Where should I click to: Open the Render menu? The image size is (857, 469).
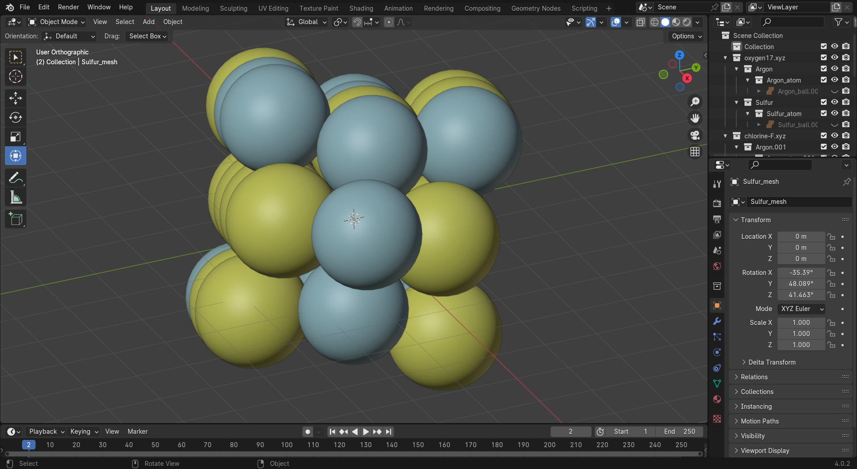coord(68,7)
